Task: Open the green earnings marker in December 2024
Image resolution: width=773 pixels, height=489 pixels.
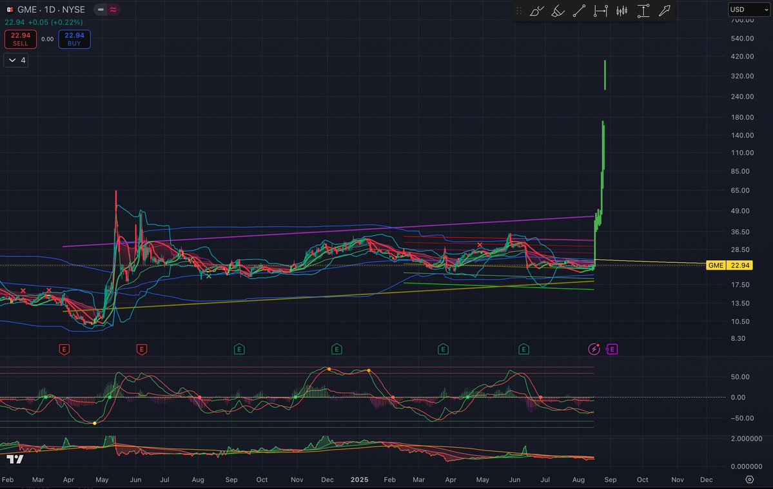Action: tap(337, 349)
